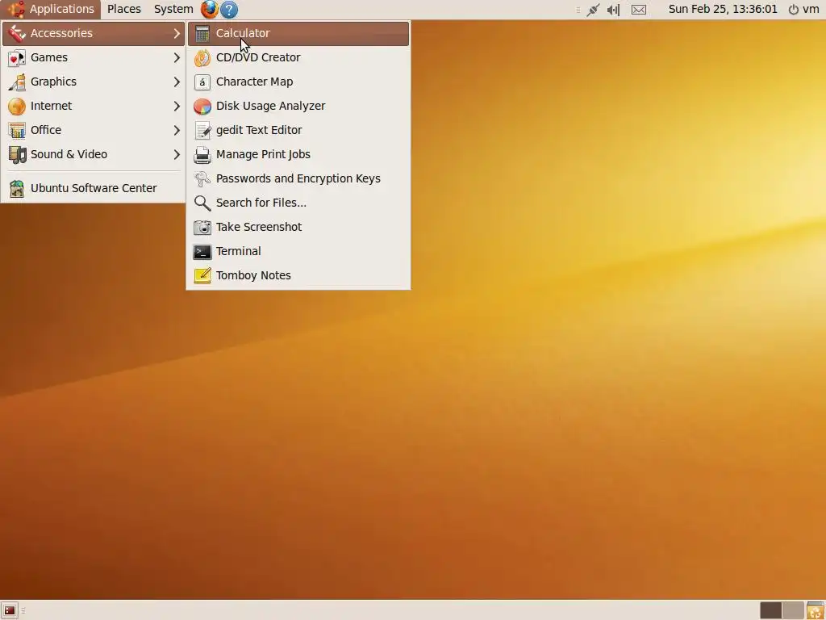
Task: Select the Sound & Video category label
Action: [x=69, y=154]
